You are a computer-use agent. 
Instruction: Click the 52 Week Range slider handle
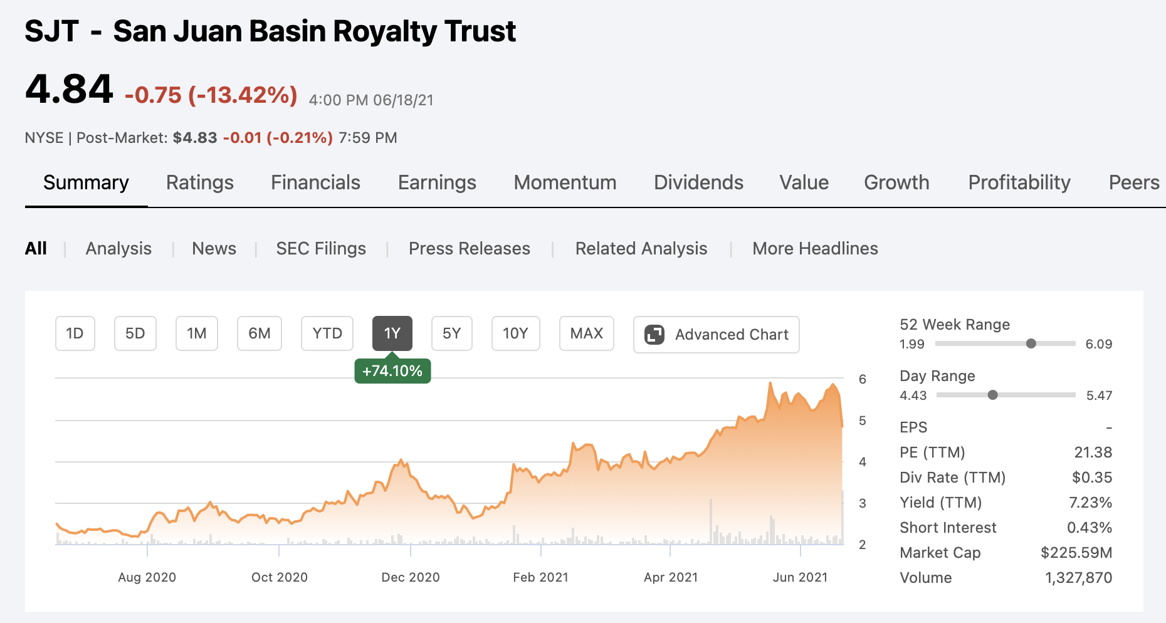[1030, 343]
